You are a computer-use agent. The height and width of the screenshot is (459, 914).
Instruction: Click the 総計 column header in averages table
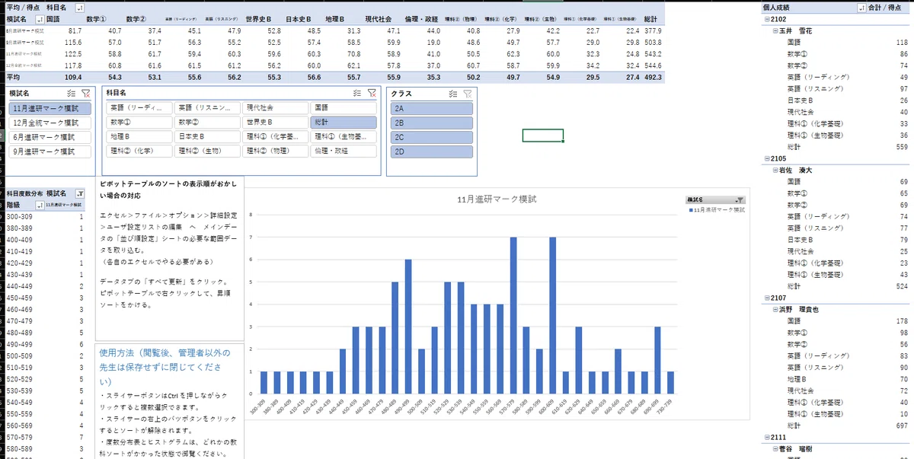(650, 18)
